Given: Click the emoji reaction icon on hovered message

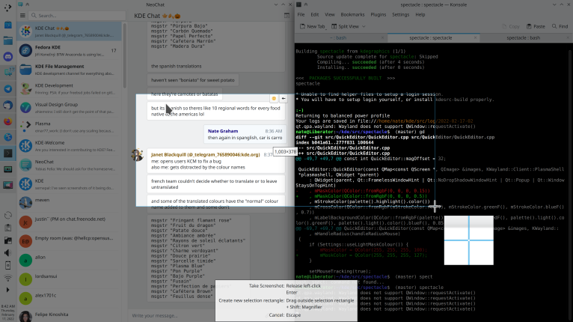Looking at the screenshot, I should 275,98.
